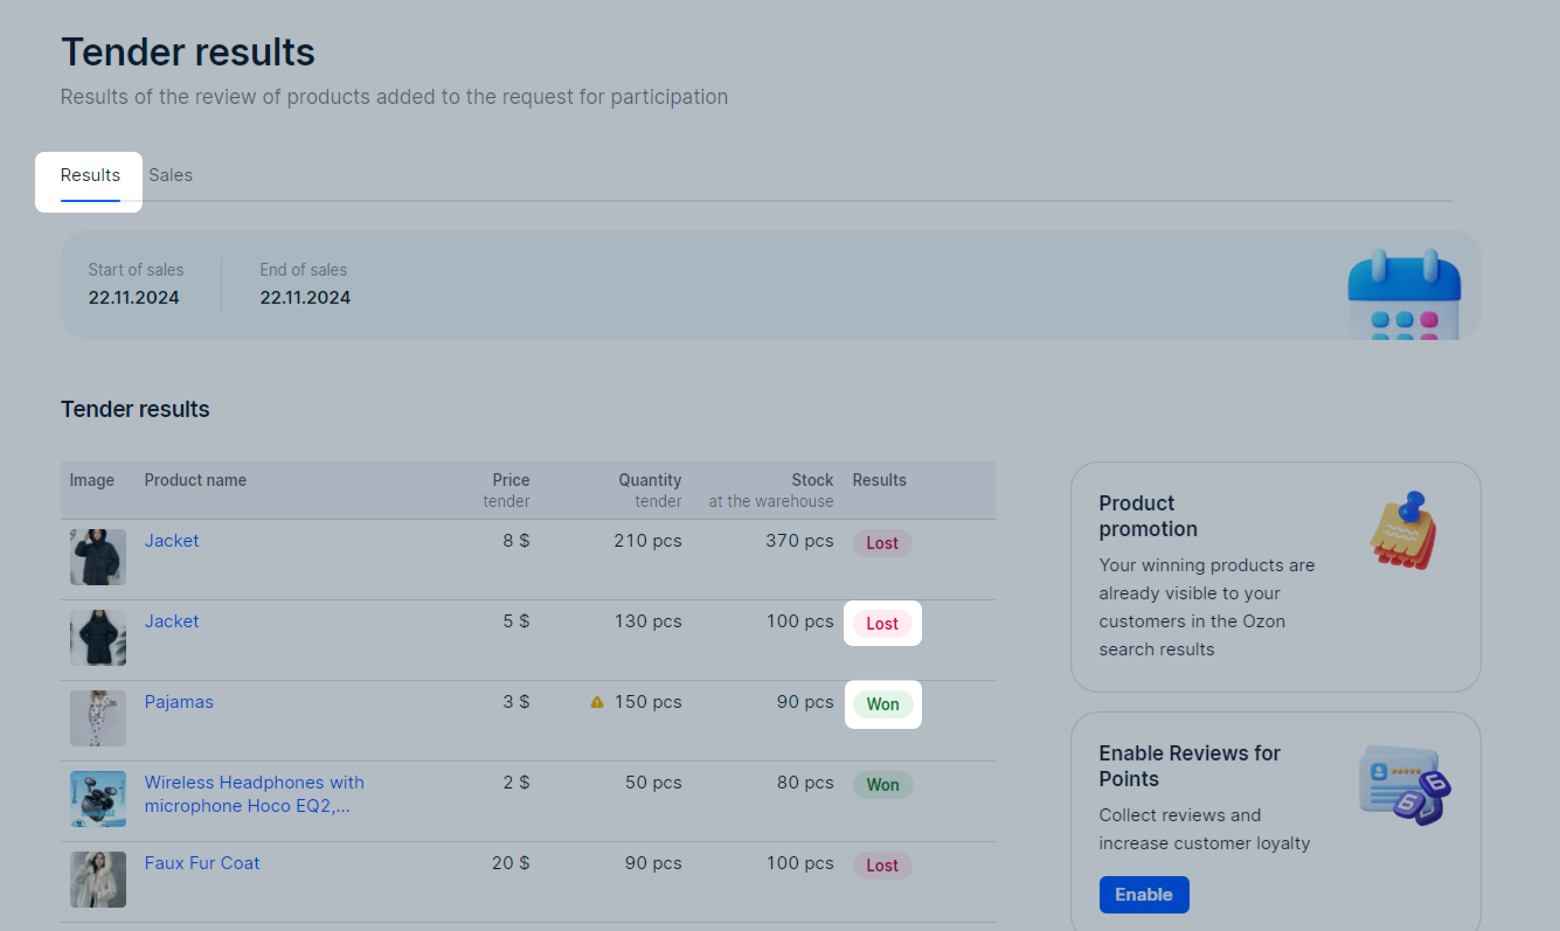The image size is (1560, 931).
Task: Click the Faux Fur Coat thumbnail
Action: [x=98, y=880]
